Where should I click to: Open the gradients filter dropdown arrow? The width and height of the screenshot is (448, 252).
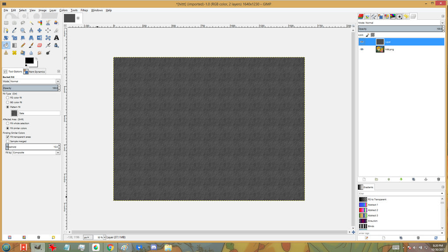click(442, 193)
